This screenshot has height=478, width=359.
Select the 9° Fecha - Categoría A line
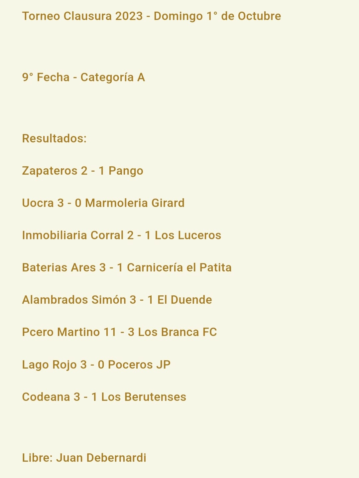click(83, 77)
